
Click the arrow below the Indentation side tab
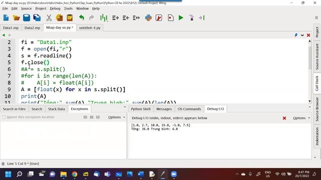point(315,157)
